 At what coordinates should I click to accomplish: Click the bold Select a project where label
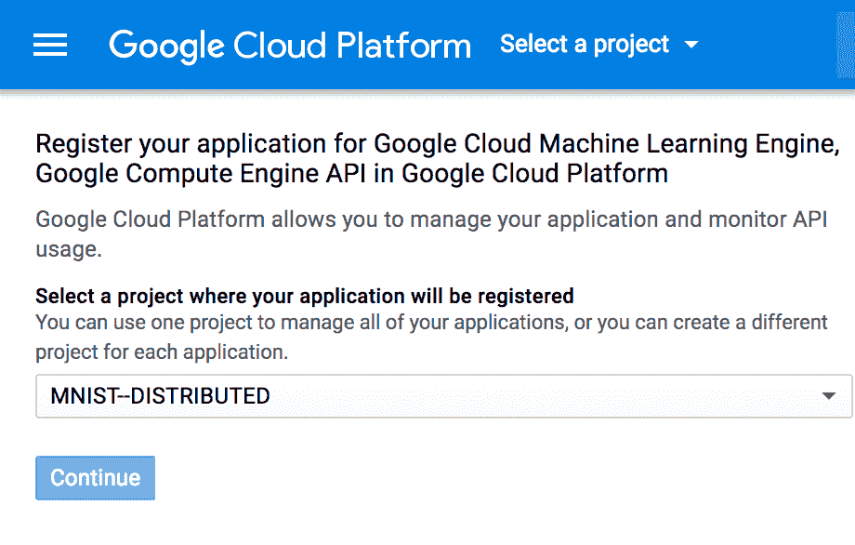(304, 297)
